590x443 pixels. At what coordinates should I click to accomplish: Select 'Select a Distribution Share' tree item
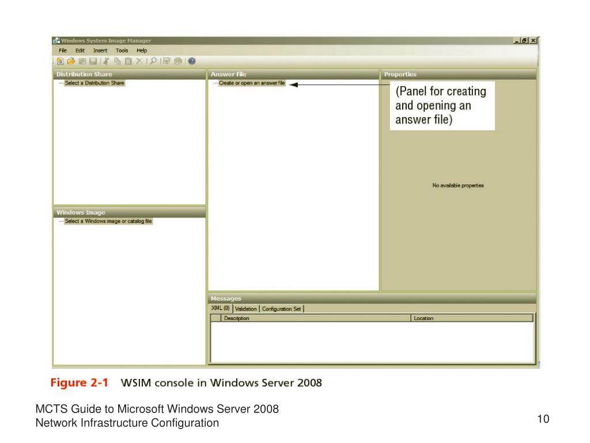[94, 83]
